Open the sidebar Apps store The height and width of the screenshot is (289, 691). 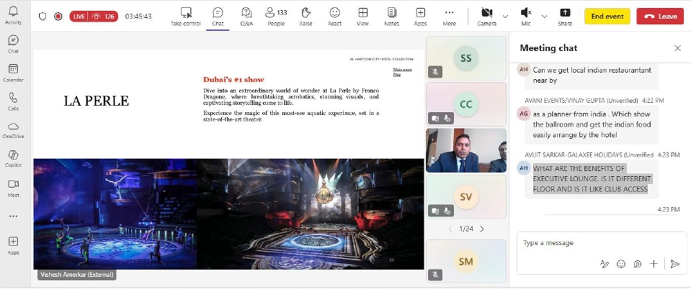point(13,246)
